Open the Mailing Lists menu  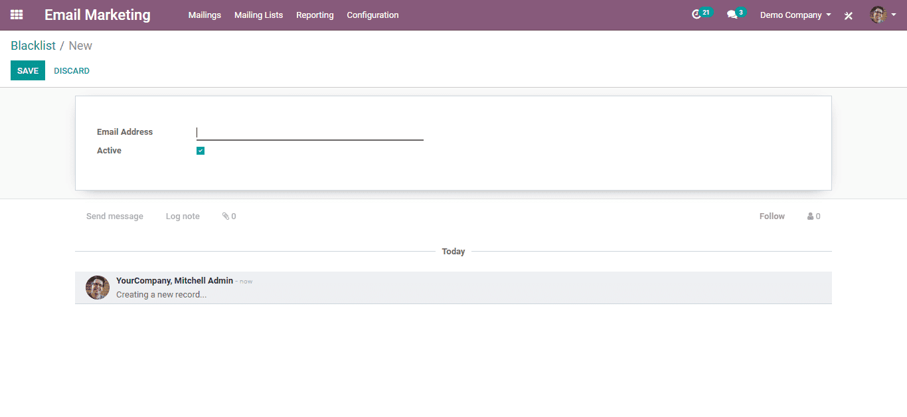(258, 15)
